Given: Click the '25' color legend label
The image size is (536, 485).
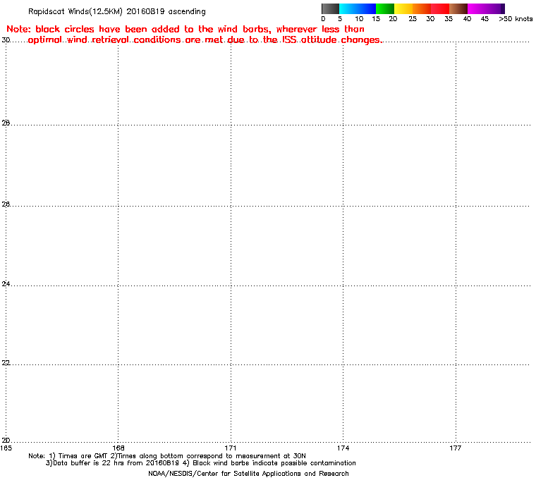Looking at the screenshot, I should 413,19.
